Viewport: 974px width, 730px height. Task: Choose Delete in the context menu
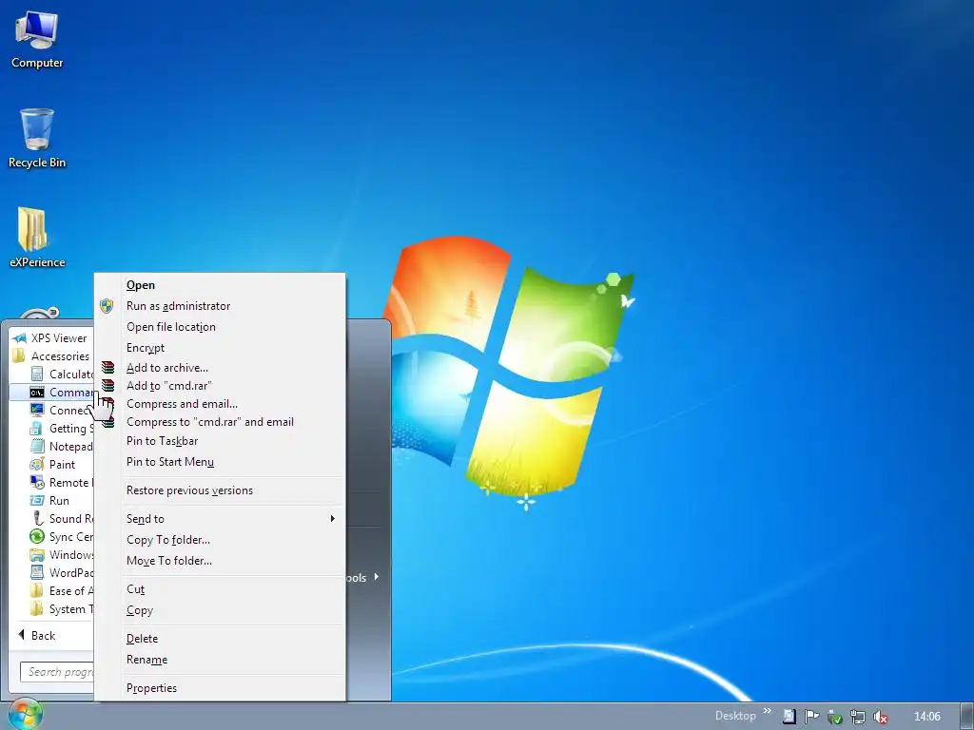click(x=220, y=639)
